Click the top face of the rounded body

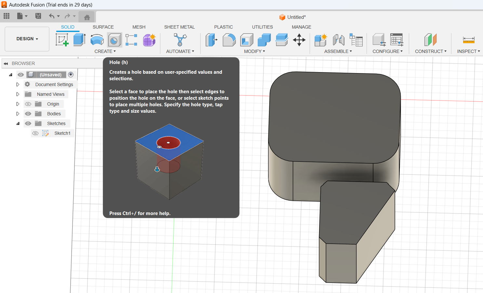(x=335, y=117)
